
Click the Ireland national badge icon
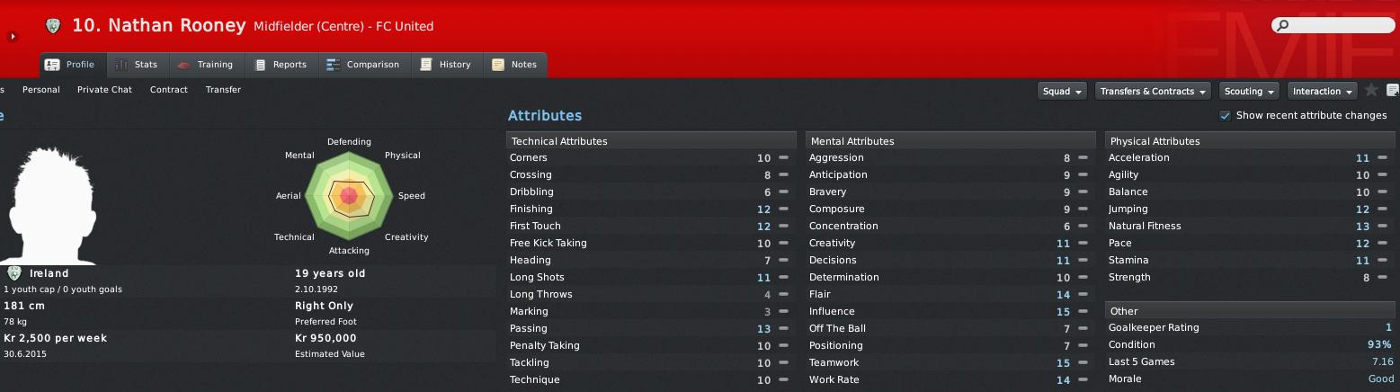(14, 273)
